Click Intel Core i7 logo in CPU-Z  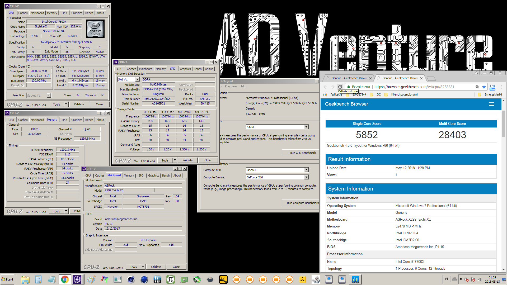click(95, 29)
